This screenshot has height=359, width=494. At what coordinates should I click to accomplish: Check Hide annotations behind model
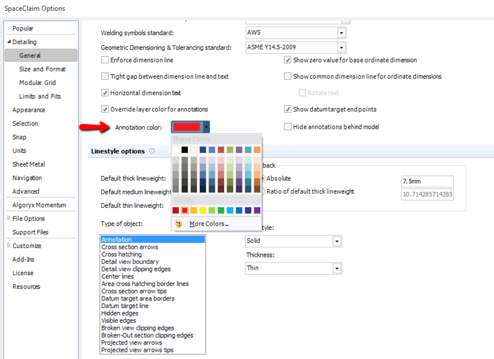tap(288, 126)
